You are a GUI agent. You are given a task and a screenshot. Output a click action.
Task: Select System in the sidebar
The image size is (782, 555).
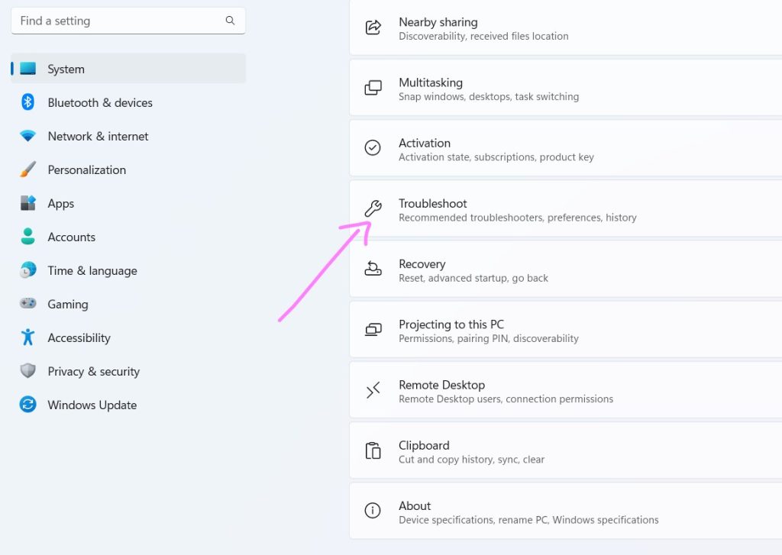[66, 69]
